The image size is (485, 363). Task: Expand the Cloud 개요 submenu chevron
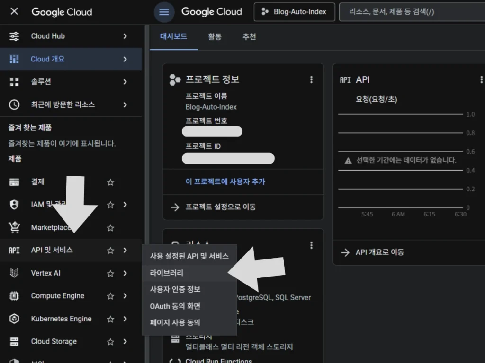[x=125, y=59]
